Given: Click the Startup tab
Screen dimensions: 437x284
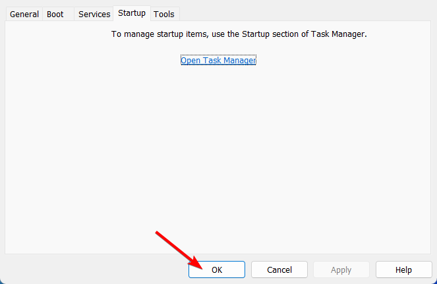Looking at the screenshot, I should [x=132, y=13].
